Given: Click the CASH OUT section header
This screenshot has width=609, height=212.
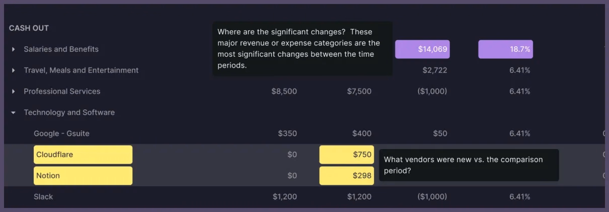Looking at the screenshot, I should (x=29, y=28).
